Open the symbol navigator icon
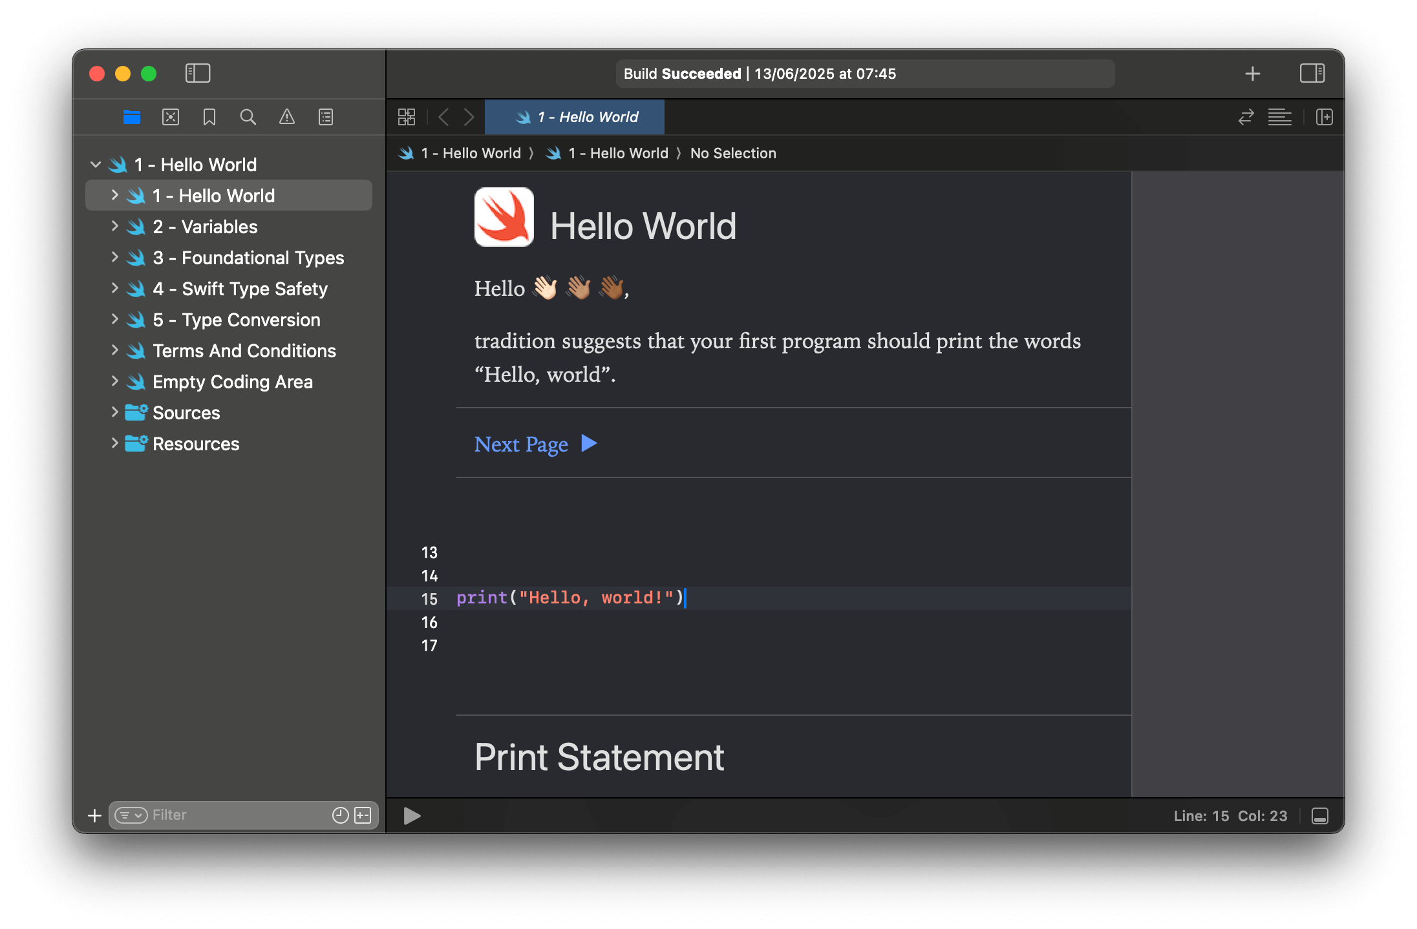Image resolution: width=1417 pixels, height=929 pixels. pos(170,117)
